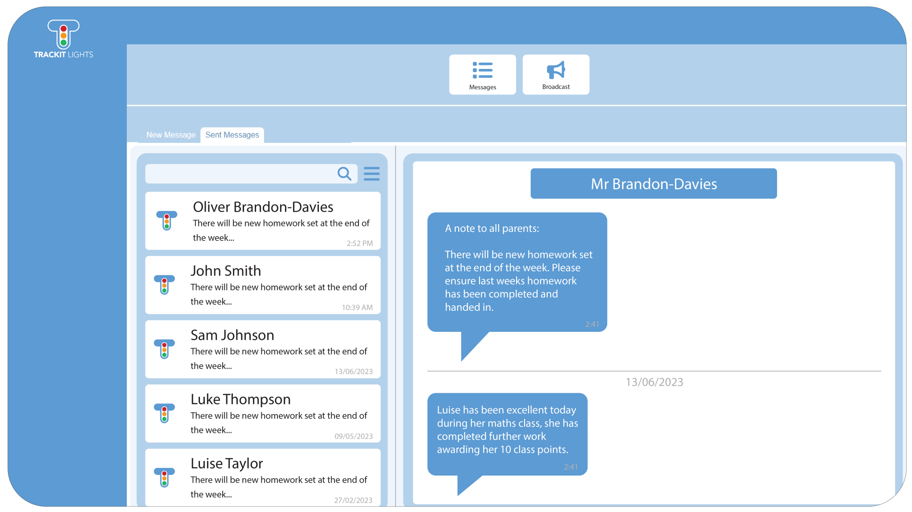Click Luke Thompson traffic light avatar

[164, 413]
